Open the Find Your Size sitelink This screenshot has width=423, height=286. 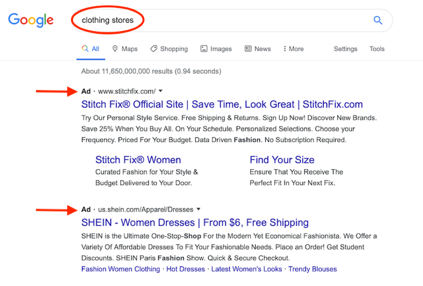[282, 160]
